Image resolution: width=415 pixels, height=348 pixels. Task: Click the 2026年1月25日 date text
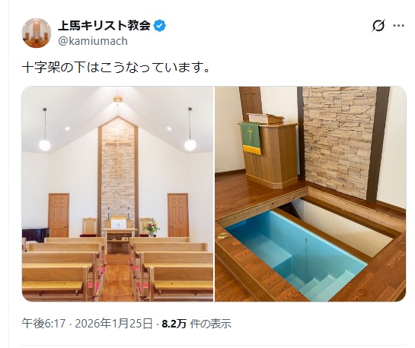[113, 324]
